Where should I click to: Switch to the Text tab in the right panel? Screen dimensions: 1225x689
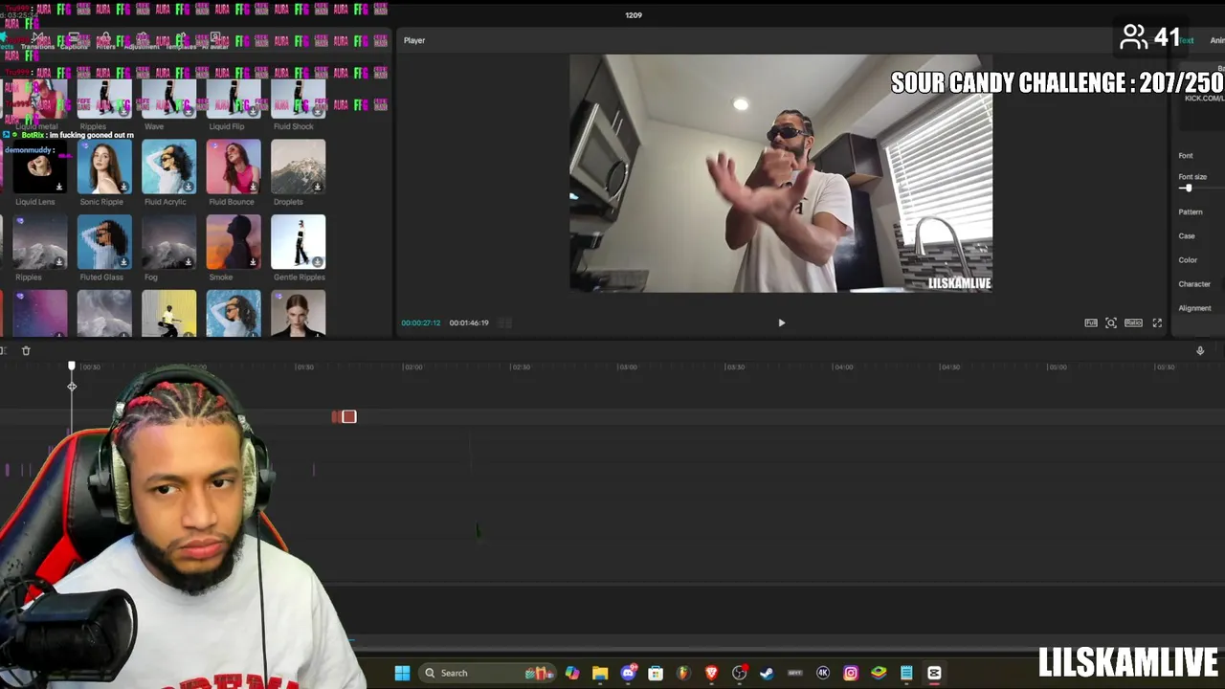(1187, 40)
